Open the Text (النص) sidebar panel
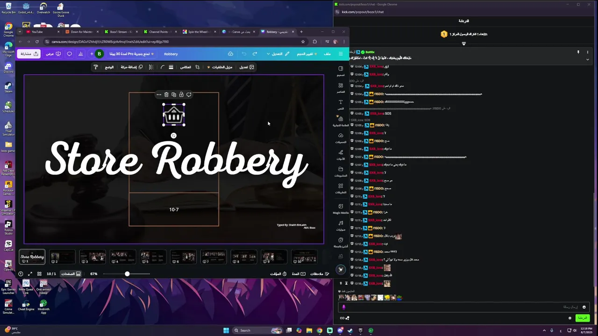The image size is (598, 336). [x=341, y=104]
